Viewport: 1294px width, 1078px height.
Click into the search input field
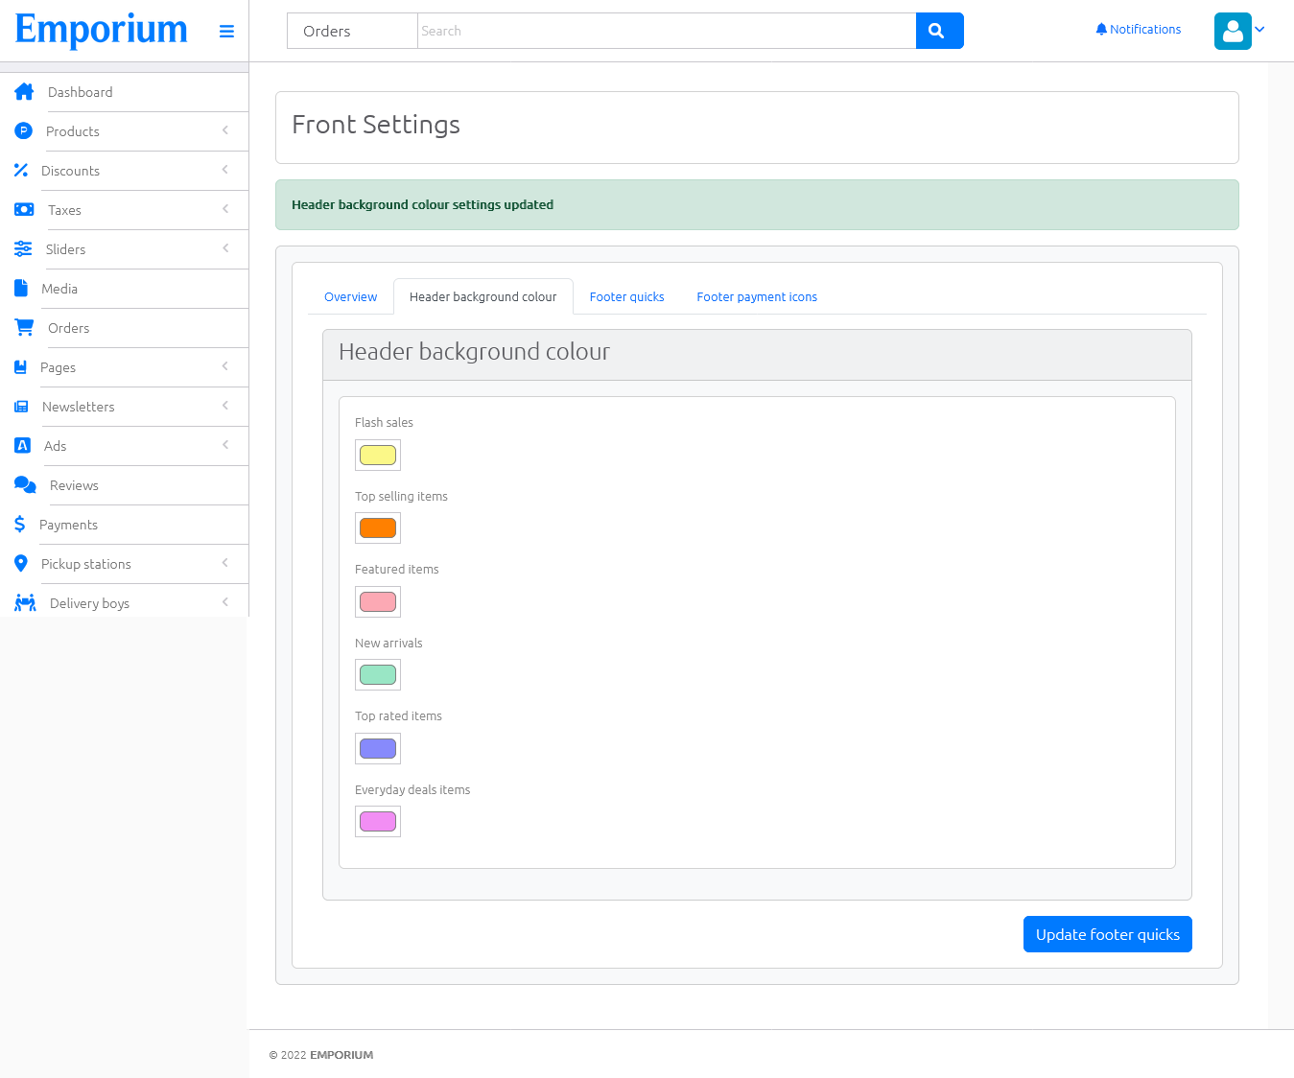click(666, 30)
